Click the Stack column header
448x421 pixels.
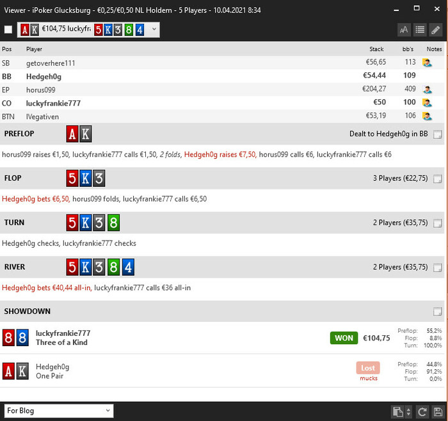(x=376, y=49)
